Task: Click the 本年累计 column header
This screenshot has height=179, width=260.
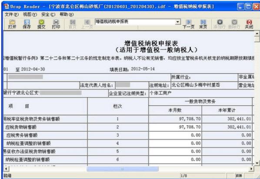Action: point(227,110)
